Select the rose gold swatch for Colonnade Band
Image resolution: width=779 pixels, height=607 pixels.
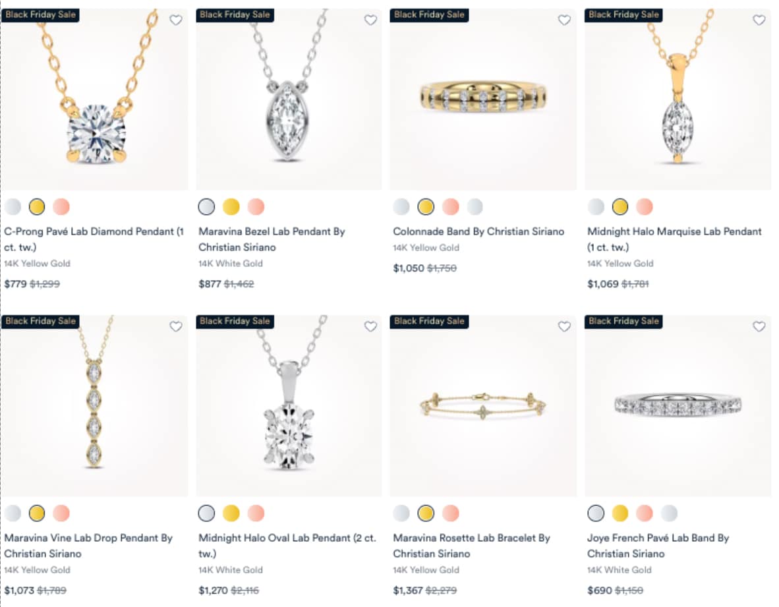point(449,206)
